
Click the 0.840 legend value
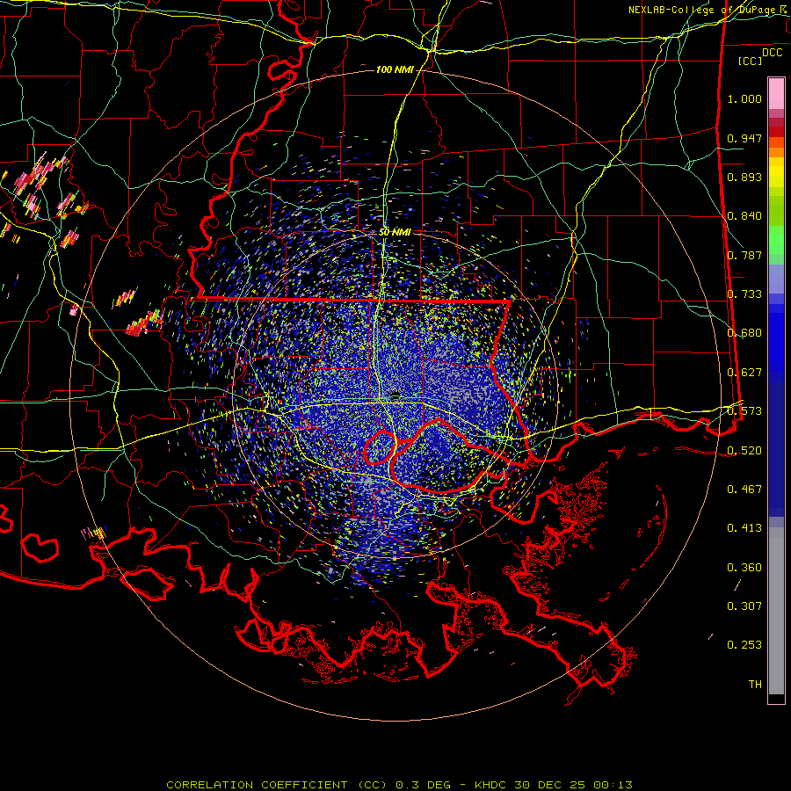coord(744,216)
